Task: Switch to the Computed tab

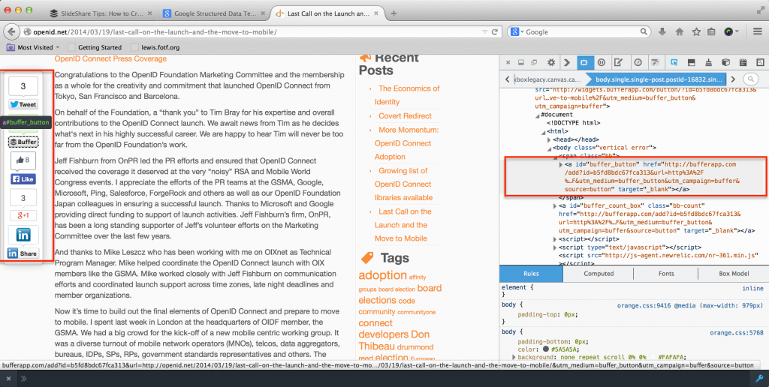Action: click(x=599, y=274)
